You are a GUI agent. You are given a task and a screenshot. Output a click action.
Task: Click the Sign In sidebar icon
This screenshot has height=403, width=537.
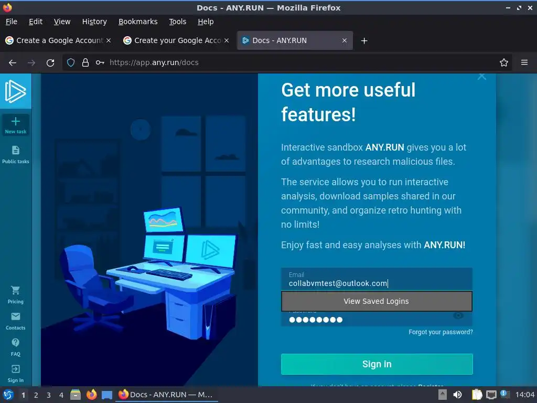point(15,374)
